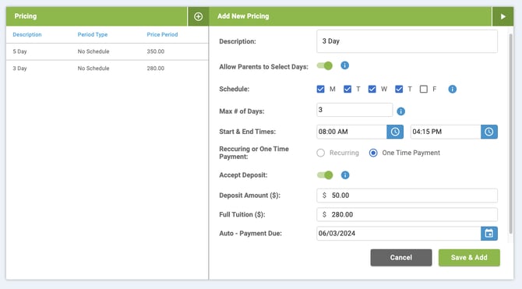Click into the Description field containing 3 Day
The image size is (522, 289).
pos(407,41)
